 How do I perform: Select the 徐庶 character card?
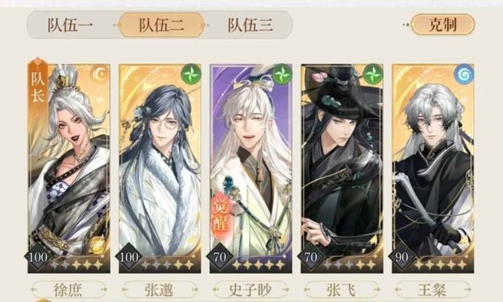(x=69, y=169)
